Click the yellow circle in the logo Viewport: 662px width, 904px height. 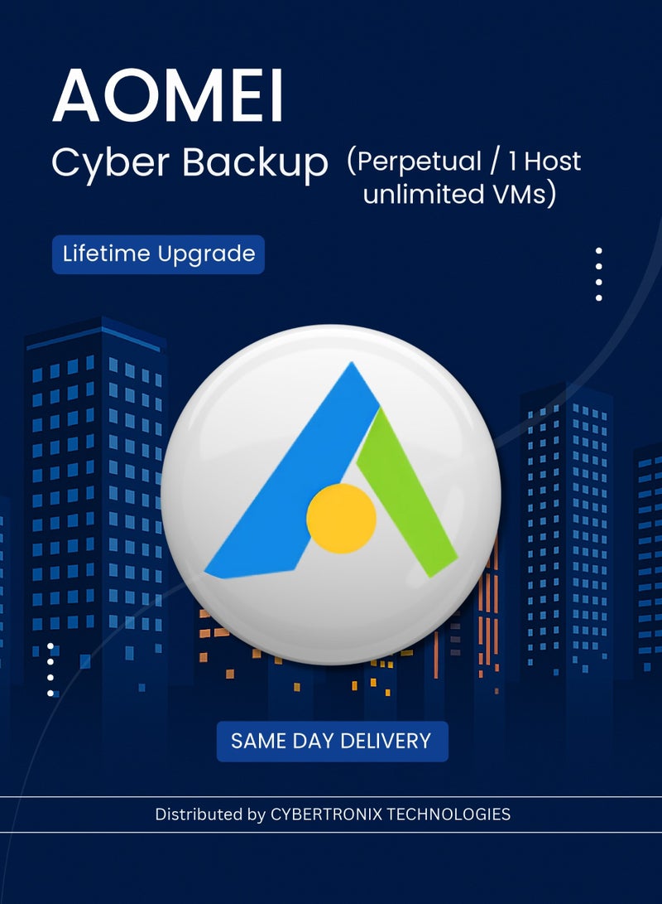pos(341,519)
